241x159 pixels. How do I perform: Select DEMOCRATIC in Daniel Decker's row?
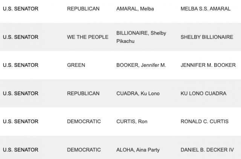point(84,150)
